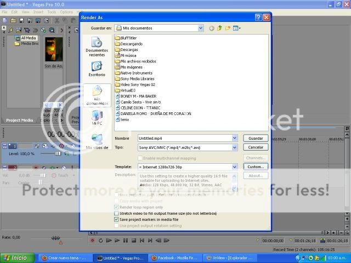Toggle Stretch video to fill output frame
The width and height of the screenshot is (351, 263).
click(x=116, y=213)
